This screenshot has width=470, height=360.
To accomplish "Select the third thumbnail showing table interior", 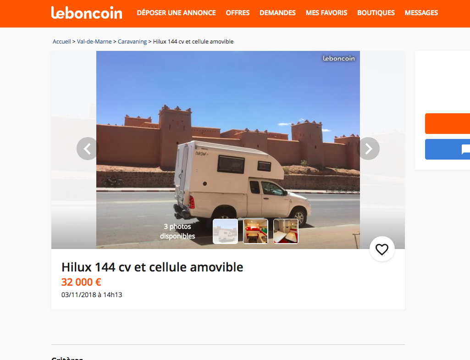I will 286,231.
